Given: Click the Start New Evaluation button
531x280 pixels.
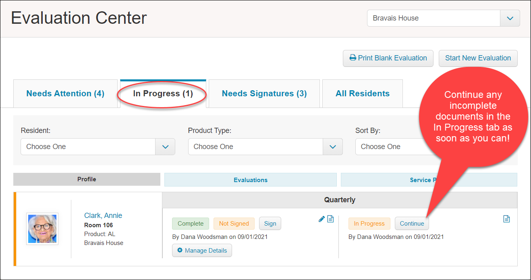Looking at the screenshot, I should [478, 58].
